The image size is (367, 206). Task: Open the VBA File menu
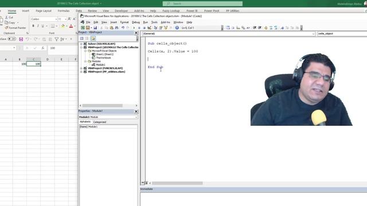pos(88,22)
